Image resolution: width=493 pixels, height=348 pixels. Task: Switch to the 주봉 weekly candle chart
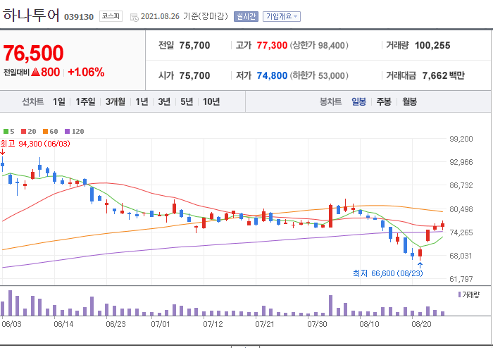tap(384, 101)
